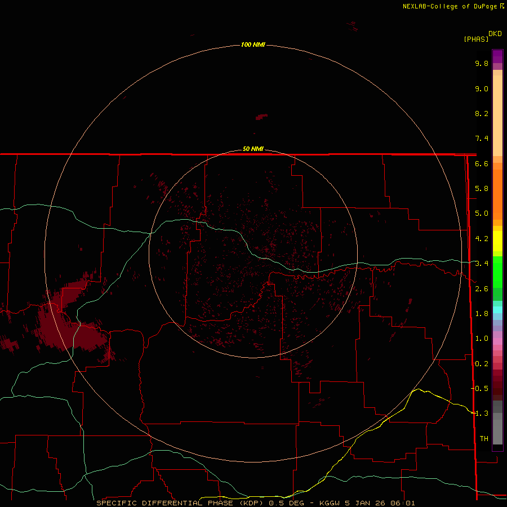Click the 6.6 value on the scale
This screenshot has height=507, width=507.
[x=482, y=164]
